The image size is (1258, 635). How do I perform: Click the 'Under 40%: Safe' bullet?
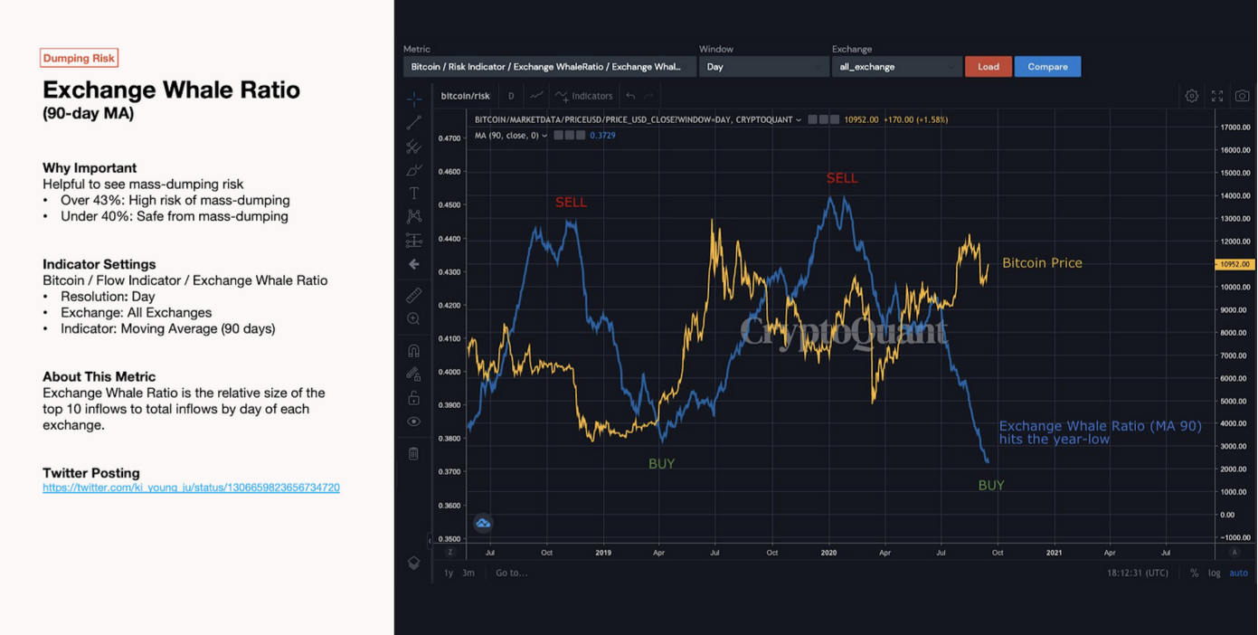coord(174,216)
